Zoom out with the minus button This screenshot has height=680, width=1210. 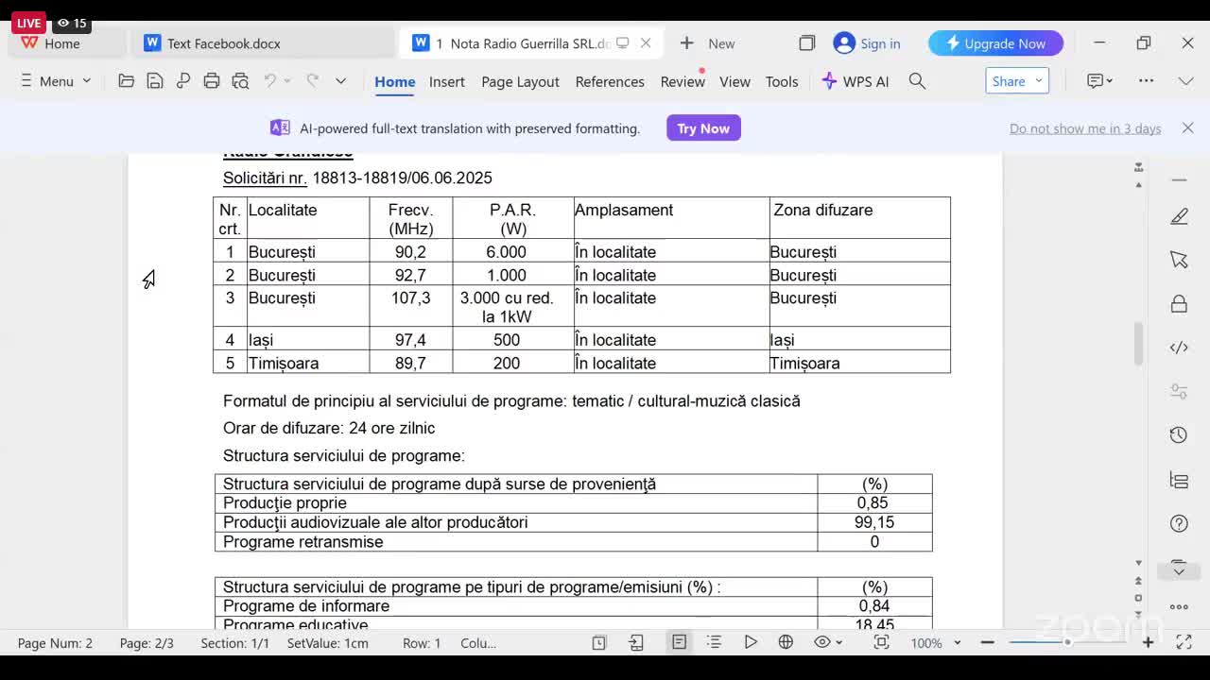988,642
